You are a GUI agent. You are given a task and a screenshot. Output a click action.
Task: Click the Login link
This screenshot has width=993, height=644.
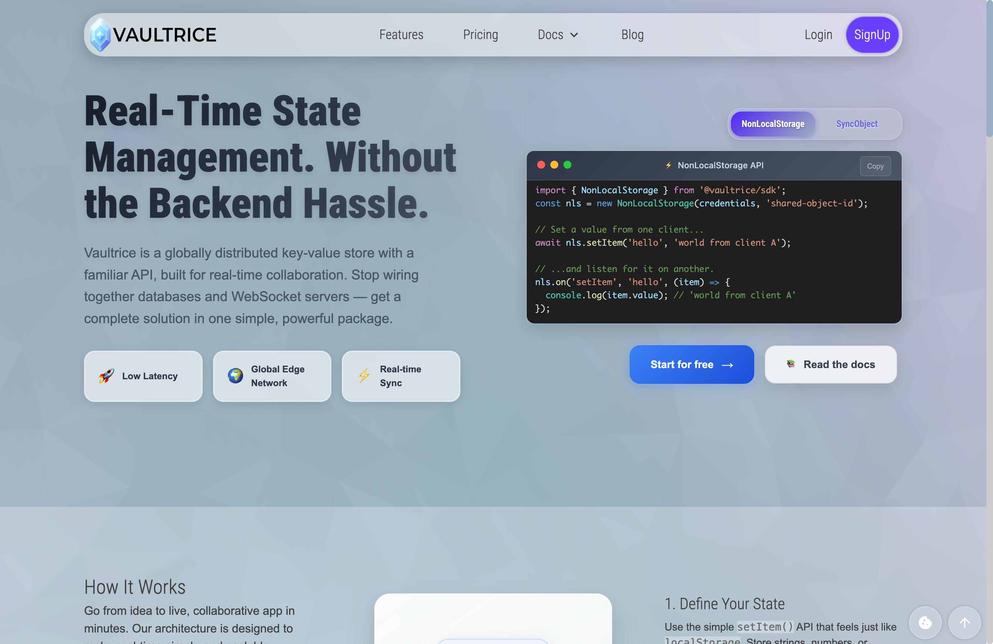(x=818, y=35)
